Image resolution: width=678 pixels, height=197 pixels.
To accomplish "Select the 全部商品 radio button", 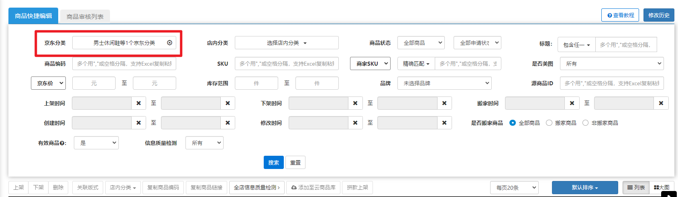I will [513, 123].
